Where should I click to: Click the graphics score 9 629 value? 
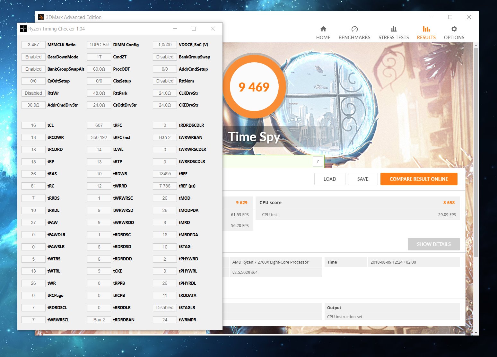242,203
